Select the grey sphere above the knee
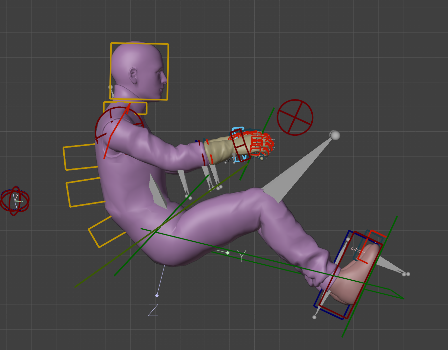The width and height of the screenshot is (448, 350). point(335,135)
